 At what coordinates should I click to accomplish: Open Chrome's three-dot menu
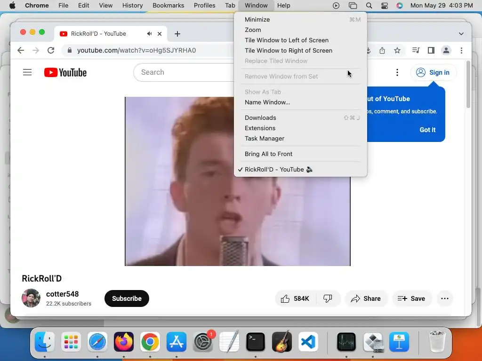tap(461, 50)
